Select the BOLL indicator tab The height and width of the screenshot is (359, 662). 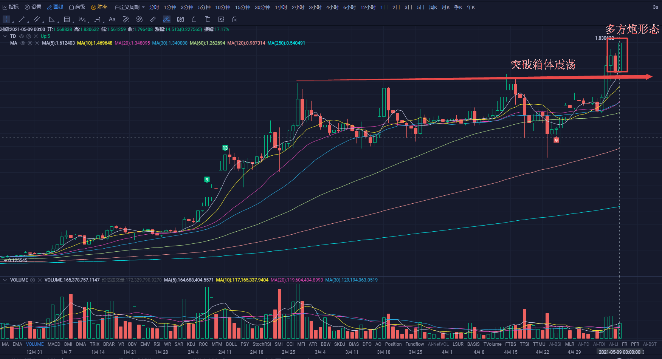click(231, 344)
